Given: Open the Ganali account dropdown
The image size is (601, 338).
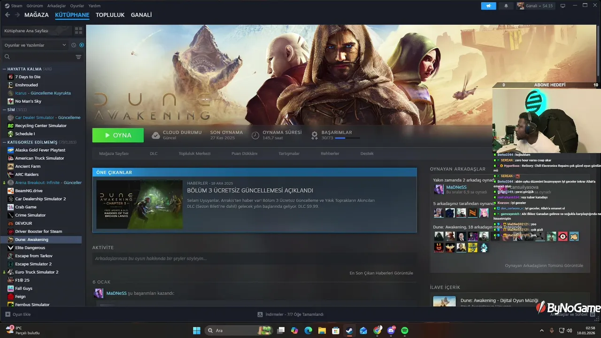Looking at the screenshot, I should pyautogui.click(x=535, y=6).
